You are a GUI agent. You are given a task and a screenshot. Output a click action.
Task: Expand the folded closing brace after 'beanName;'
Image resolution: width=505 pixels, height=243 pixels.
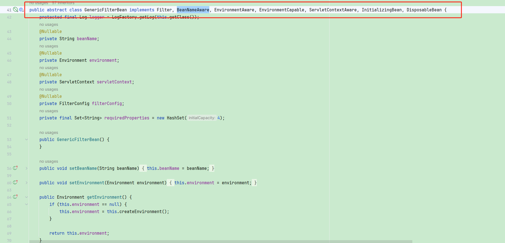[212, 168]
